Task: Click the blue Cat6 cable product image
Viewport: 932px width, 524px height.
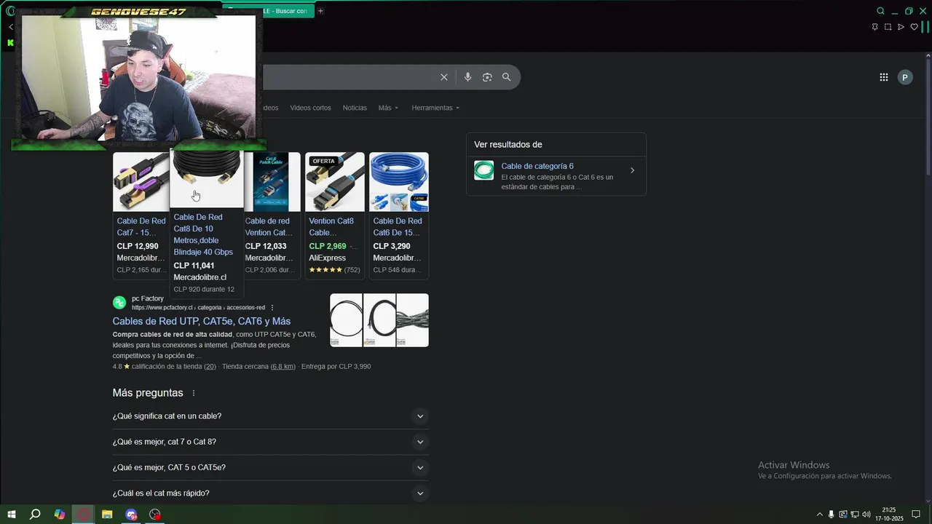Action: click(x=399, y=181)
